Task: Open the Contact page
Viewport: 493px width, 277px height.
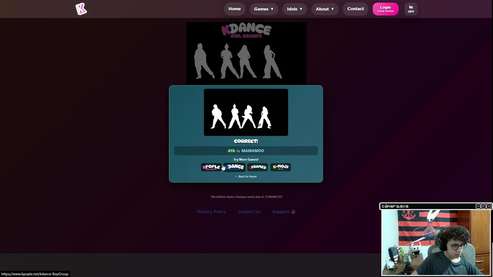Action: tap(355, 9)
